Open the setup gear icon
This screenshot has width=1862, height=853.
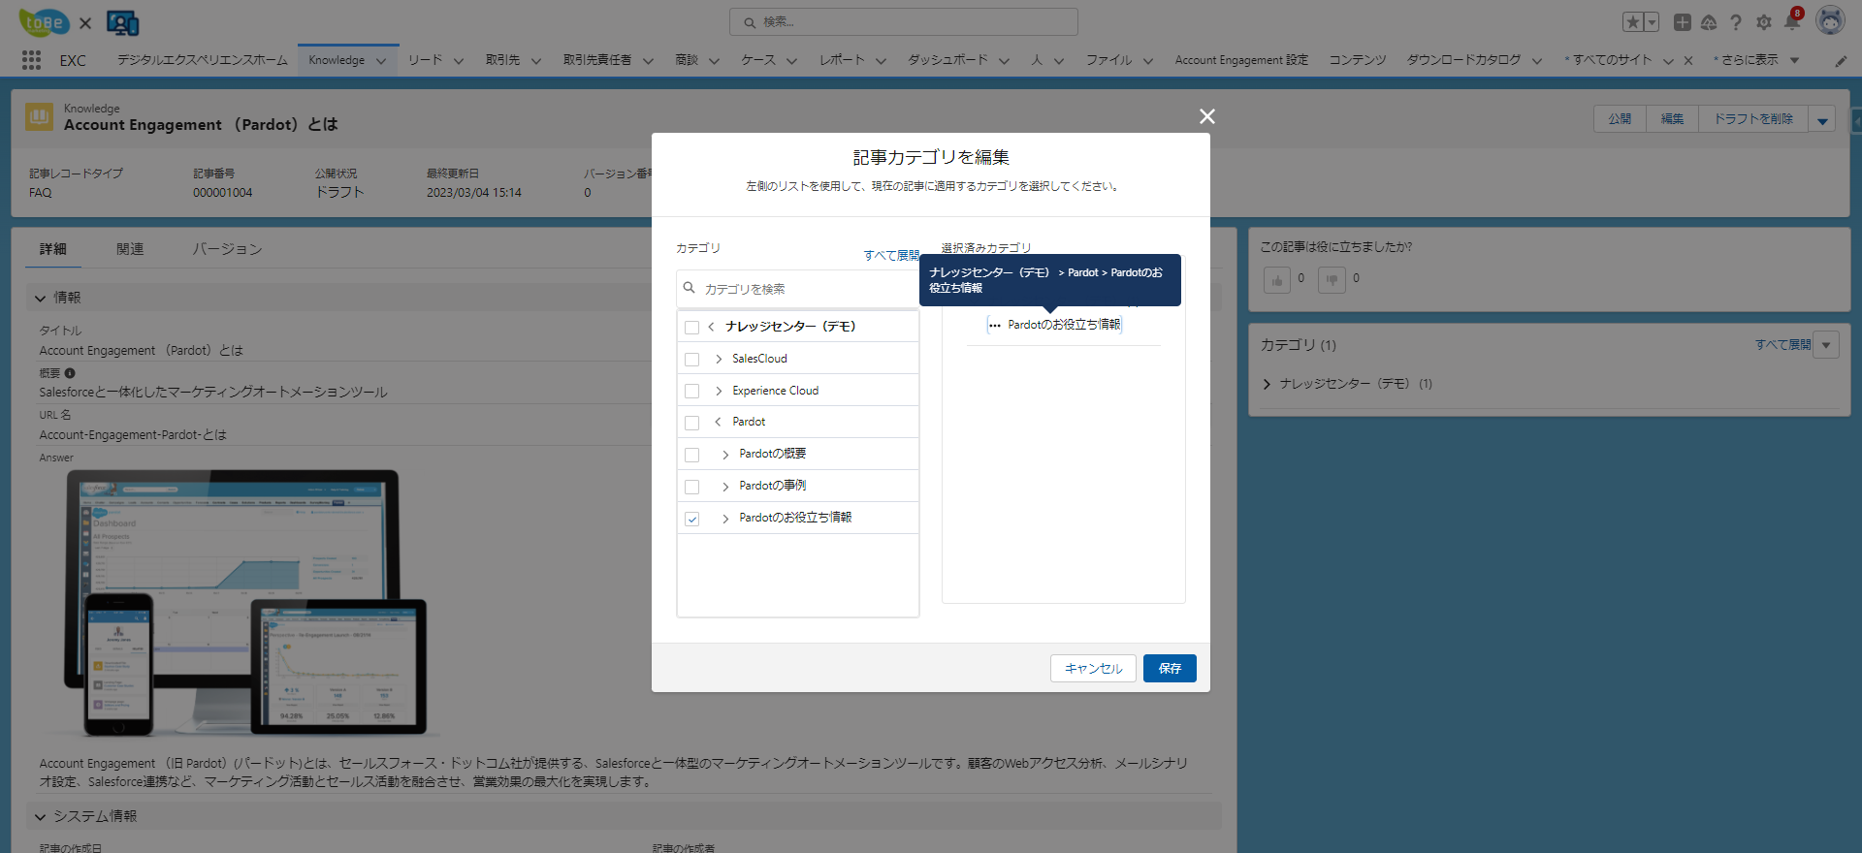tap(1764, 22)
